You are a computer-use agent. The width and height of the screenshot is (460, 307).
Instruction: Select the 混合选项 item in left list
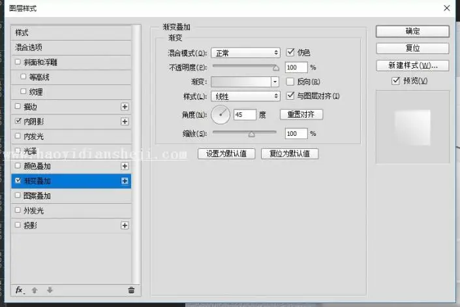point(71,47)
